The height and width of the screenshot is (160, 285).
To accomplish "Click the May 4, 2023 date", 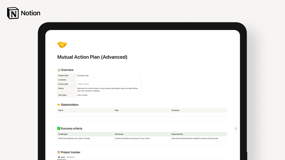I will tap(83, 84).
